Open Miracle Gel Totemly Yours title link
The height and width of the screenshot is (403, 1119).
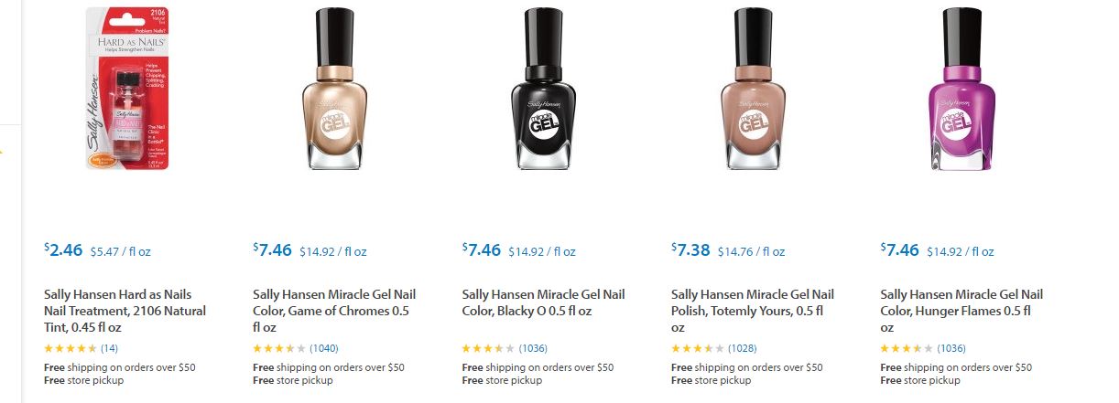pos(752,311)
